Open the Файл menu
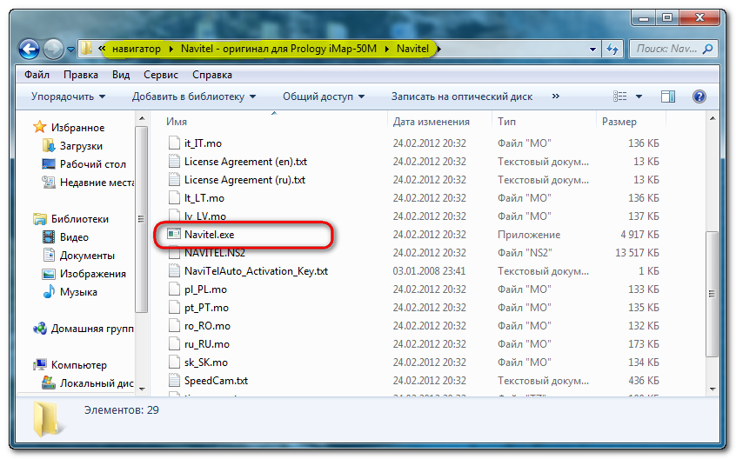 tap(37, 75)
